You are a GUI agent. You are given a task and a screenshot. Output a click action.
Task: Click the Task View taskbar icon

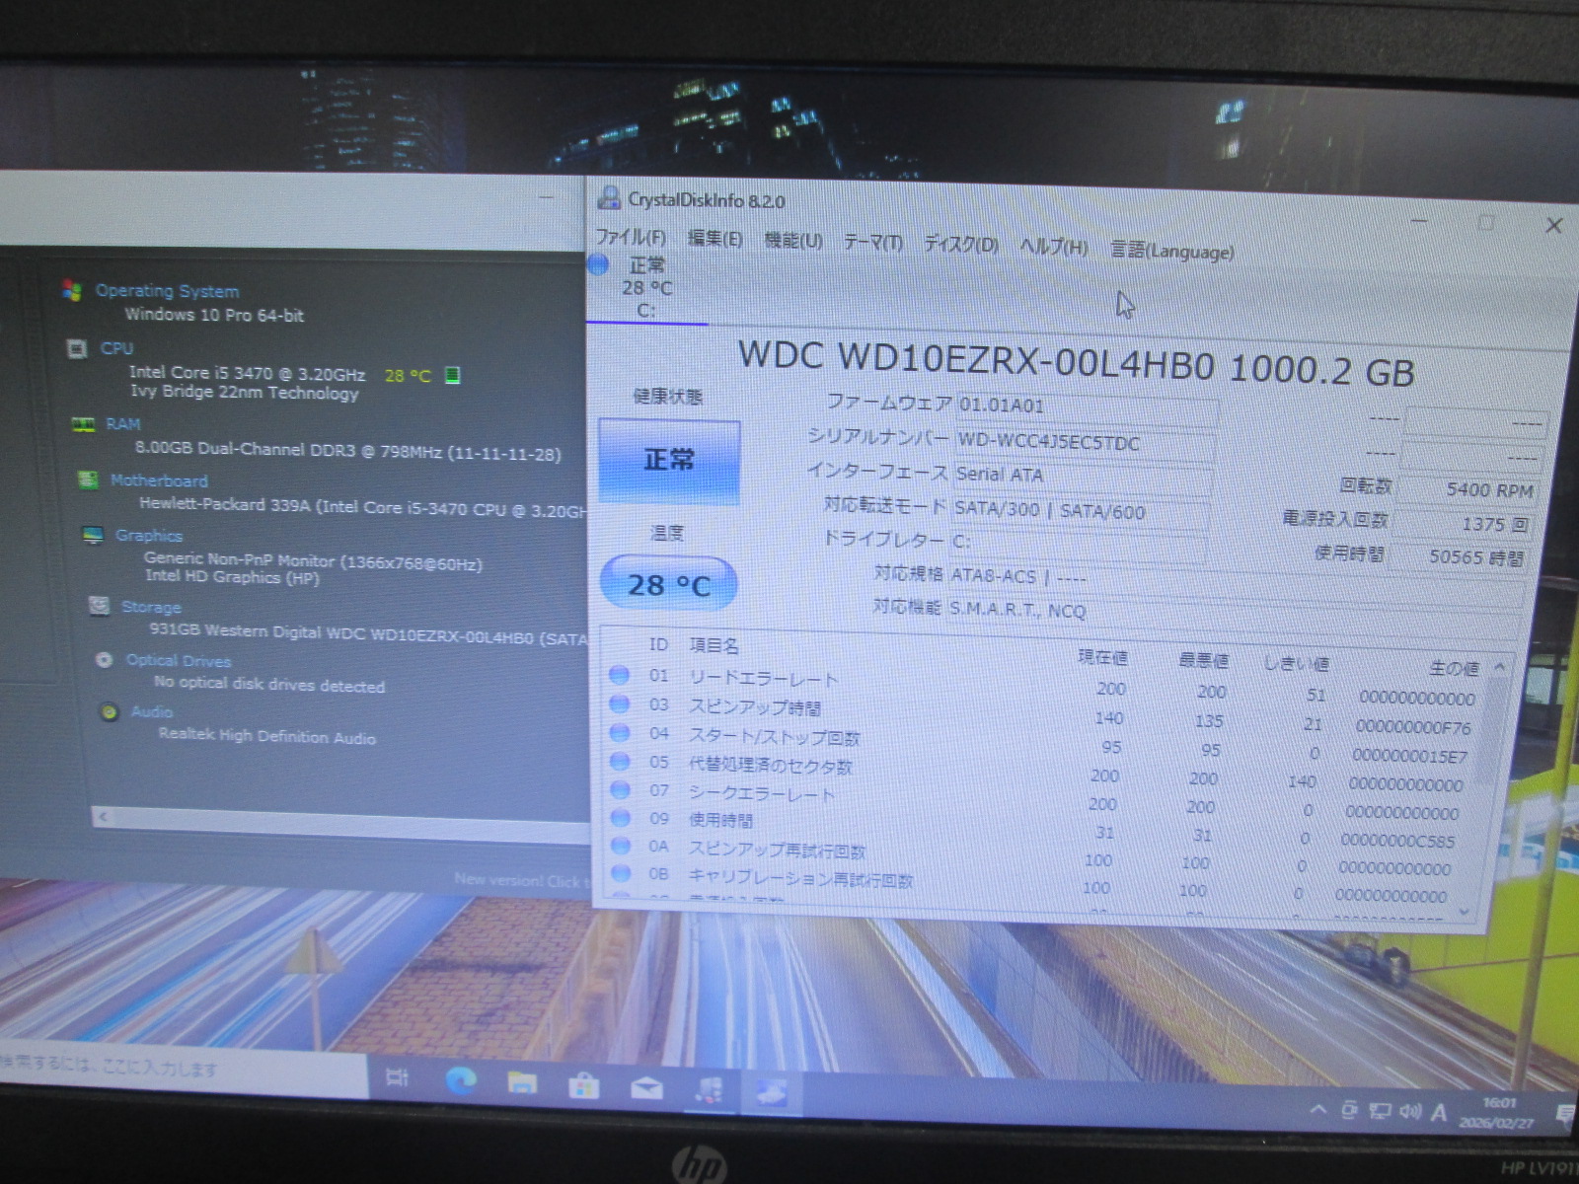point(397,1077)
